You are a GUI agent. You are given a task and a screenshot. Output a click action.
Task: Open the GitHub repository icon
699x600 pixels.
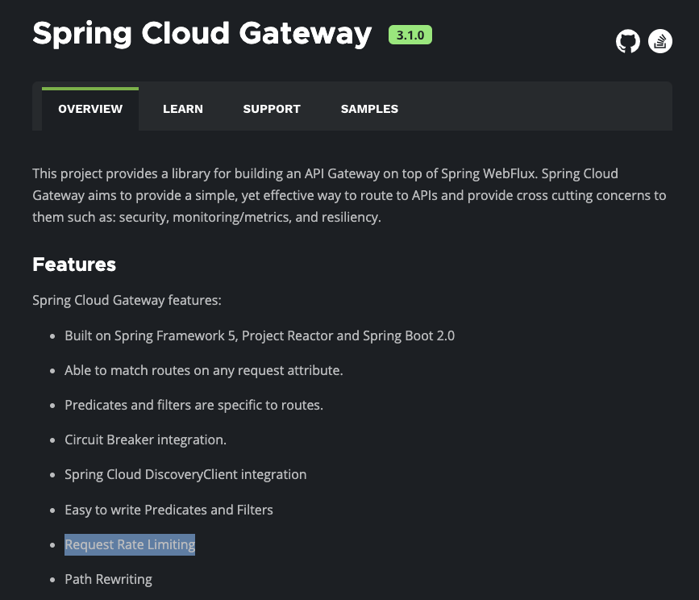pyautogui.click(x=628, y=41)
